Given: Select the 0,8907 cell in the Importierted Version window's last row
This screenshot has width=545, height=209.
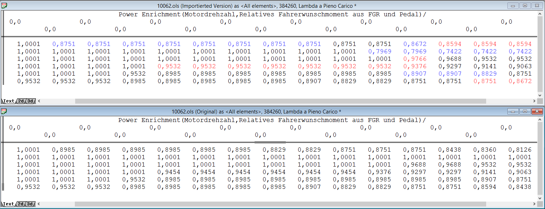Looking at the screenshot, I should click(x=310, y=81).
